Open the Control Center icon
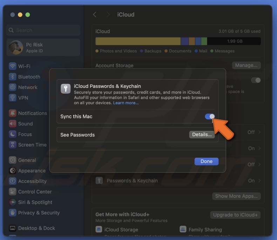This screenshot has height=240, width=277. (13, 191)
